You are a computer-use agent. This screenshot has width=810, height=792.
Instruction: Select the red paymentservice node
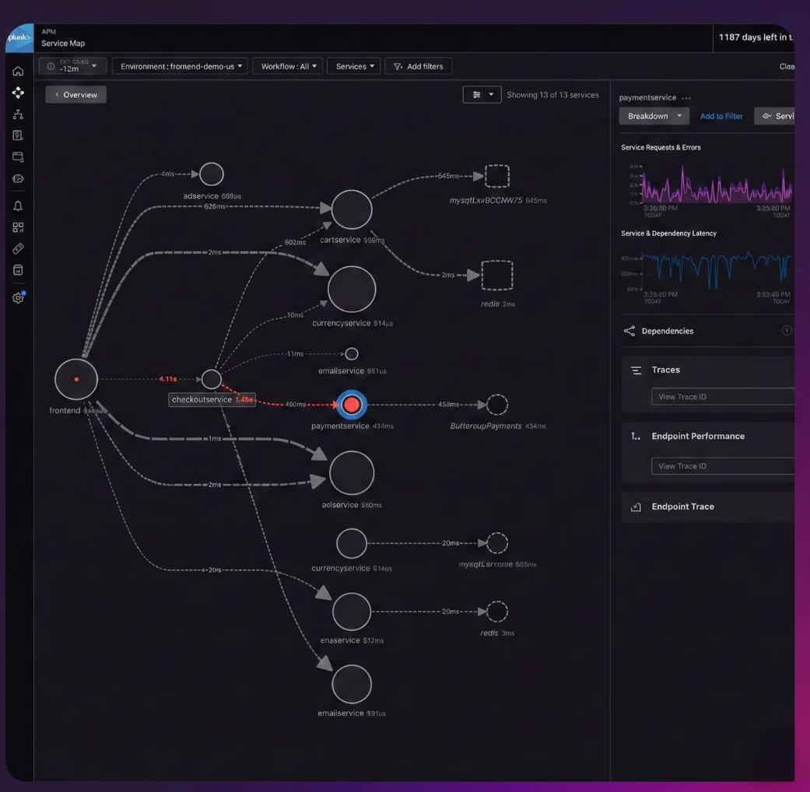[352, 405]
